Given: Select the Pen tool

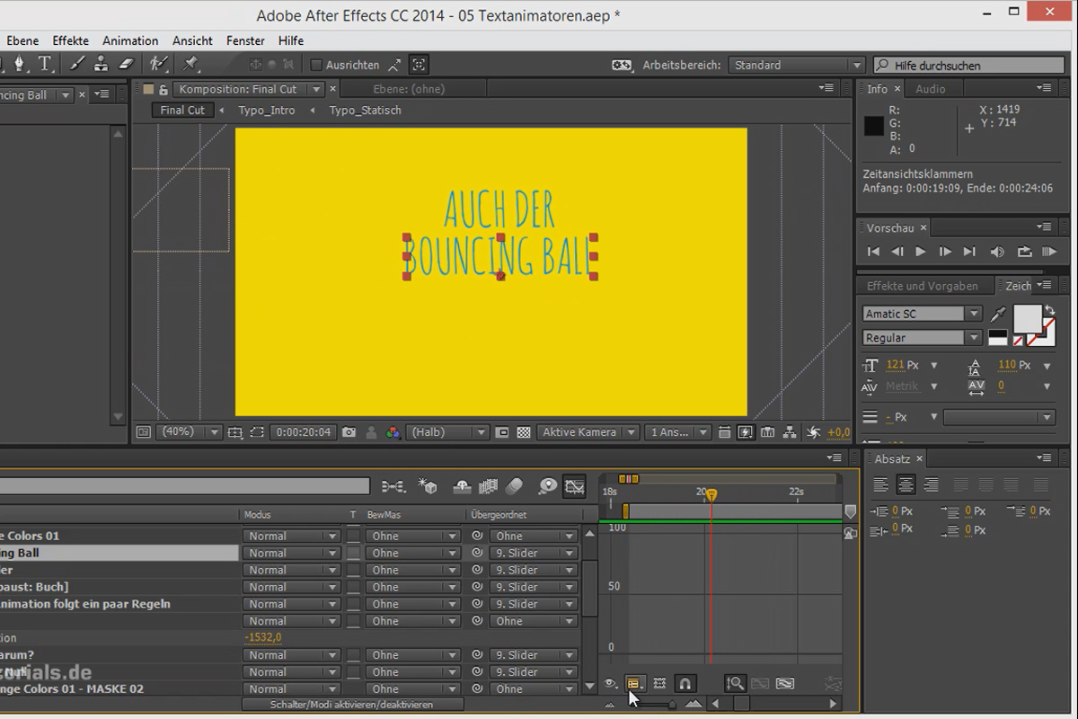Looking at the screenshot, I should (x=20, y=64).
